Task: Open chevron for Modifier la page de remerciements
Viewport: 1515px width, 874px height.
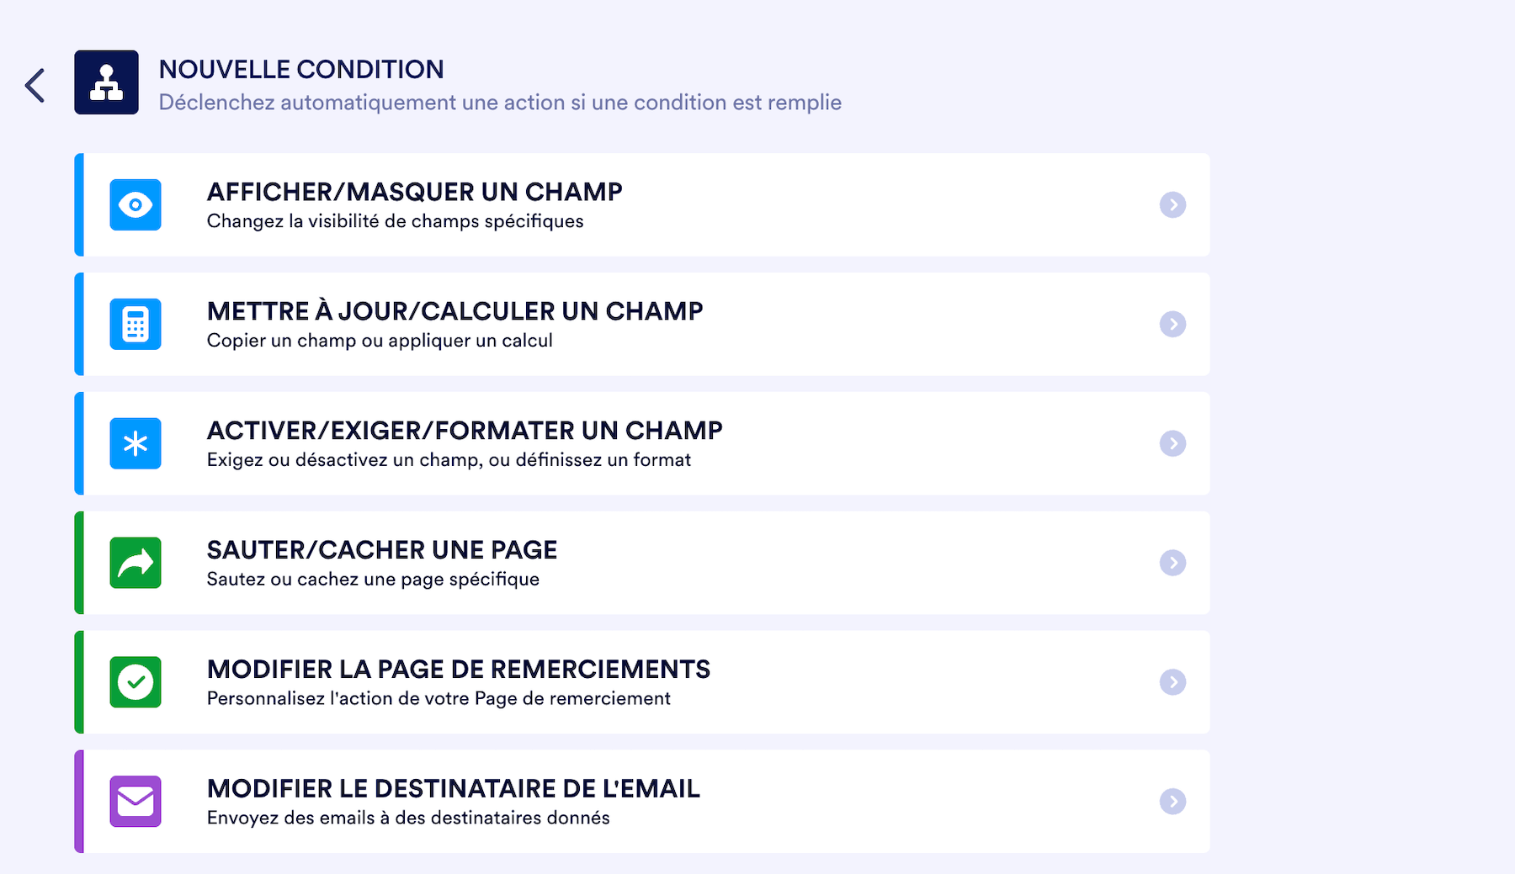Action: pyautogui.click(x=1172, y=682)
